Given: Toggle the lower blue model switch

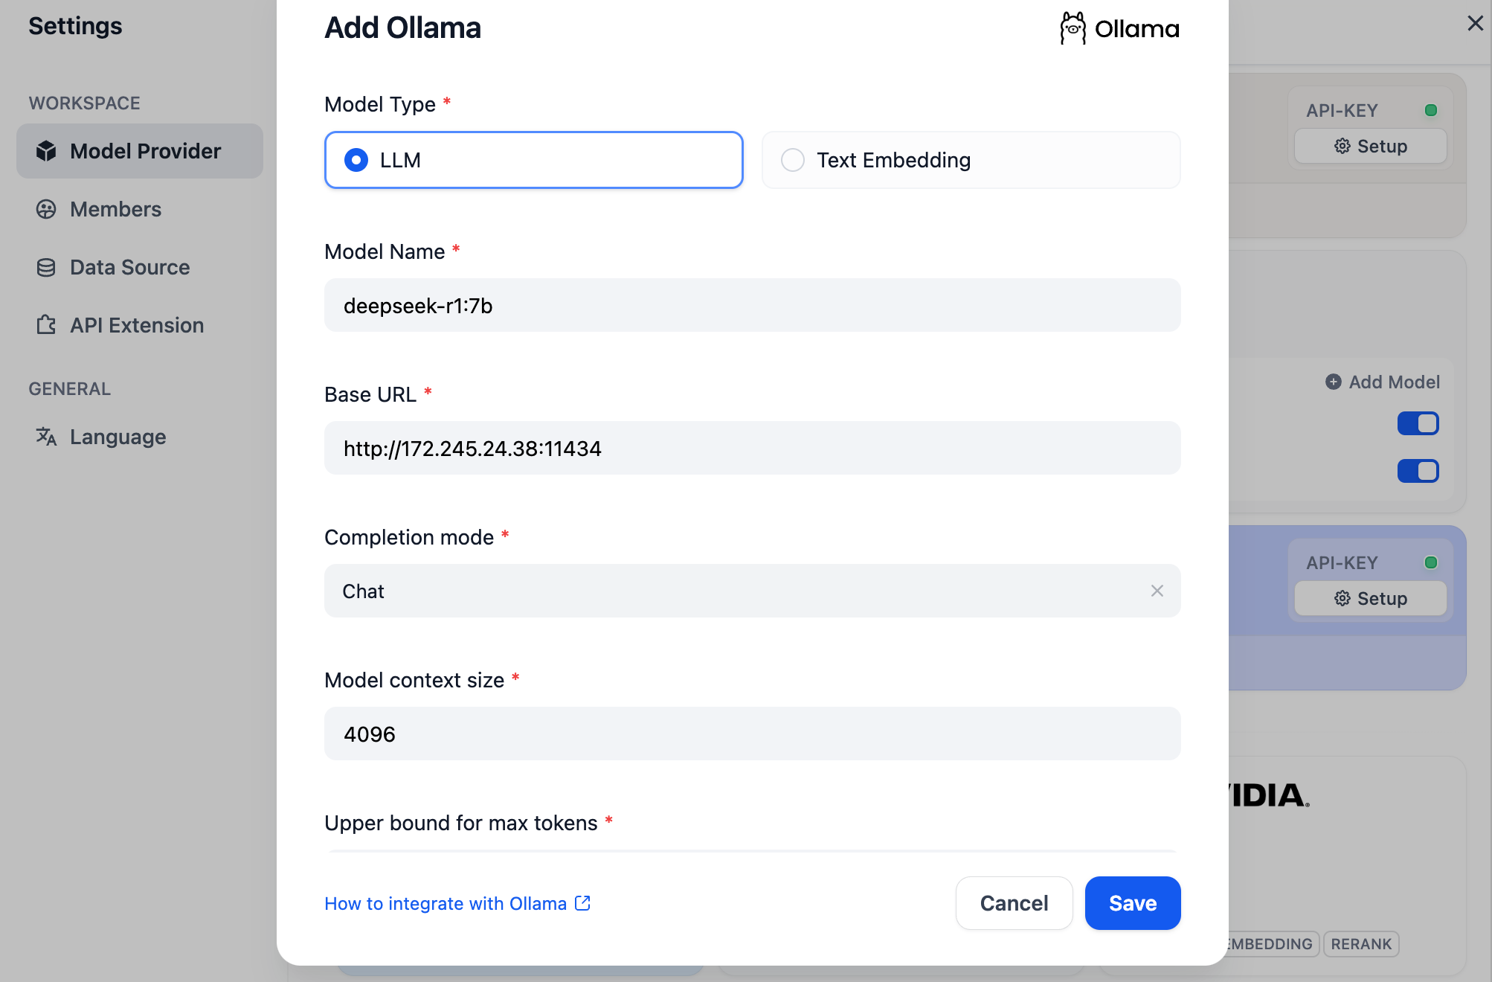Looking at the screenshot, I should coord(1418,471).
